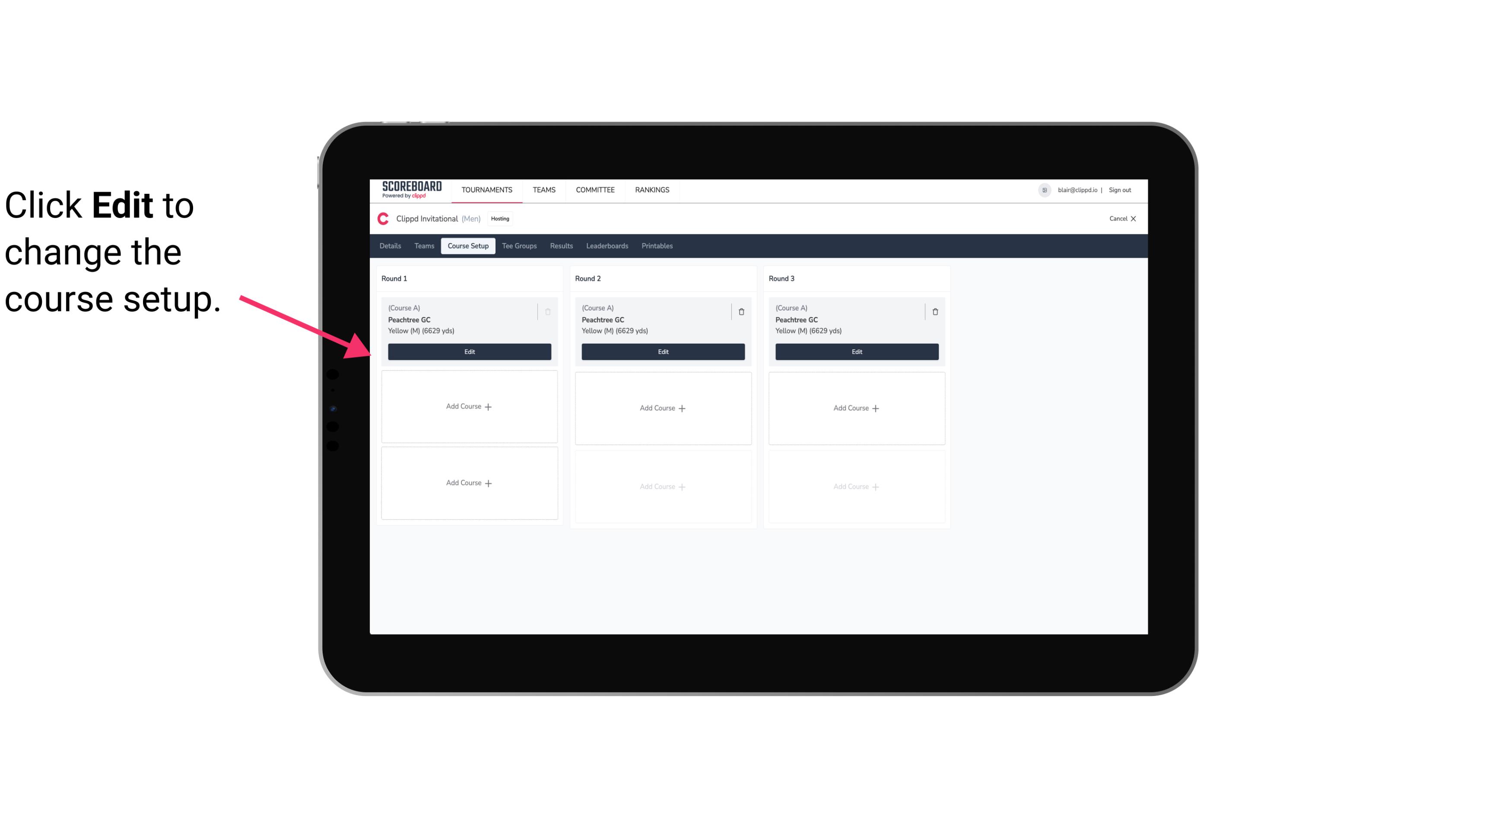Viewport: 1512px width, 813px height.
Task: Click Add Course in Round 1
Action: click(470, 407)
